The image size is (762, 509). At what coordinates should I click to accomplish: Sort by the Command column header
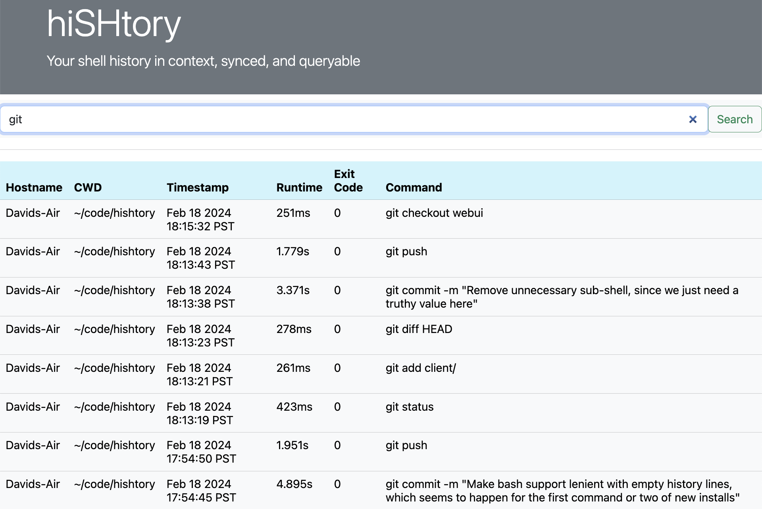coord(414,187)
